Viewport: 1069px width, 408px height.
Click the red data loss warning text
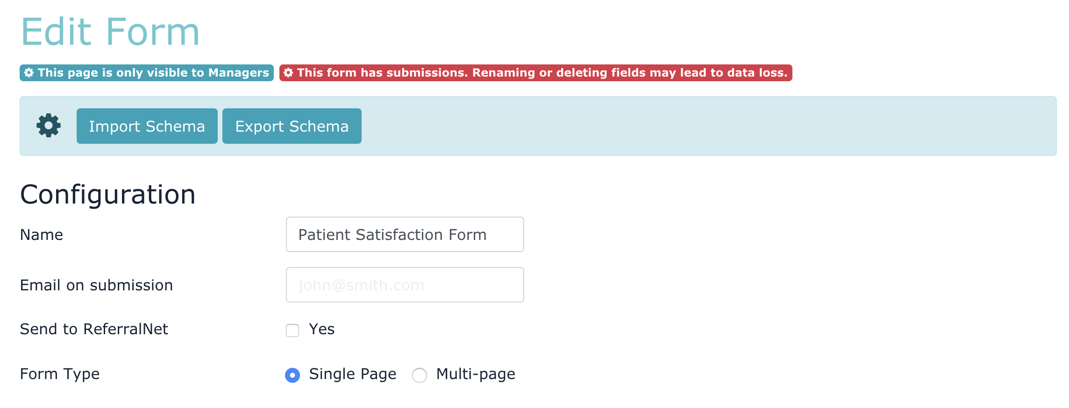click(x=542, y=73)
